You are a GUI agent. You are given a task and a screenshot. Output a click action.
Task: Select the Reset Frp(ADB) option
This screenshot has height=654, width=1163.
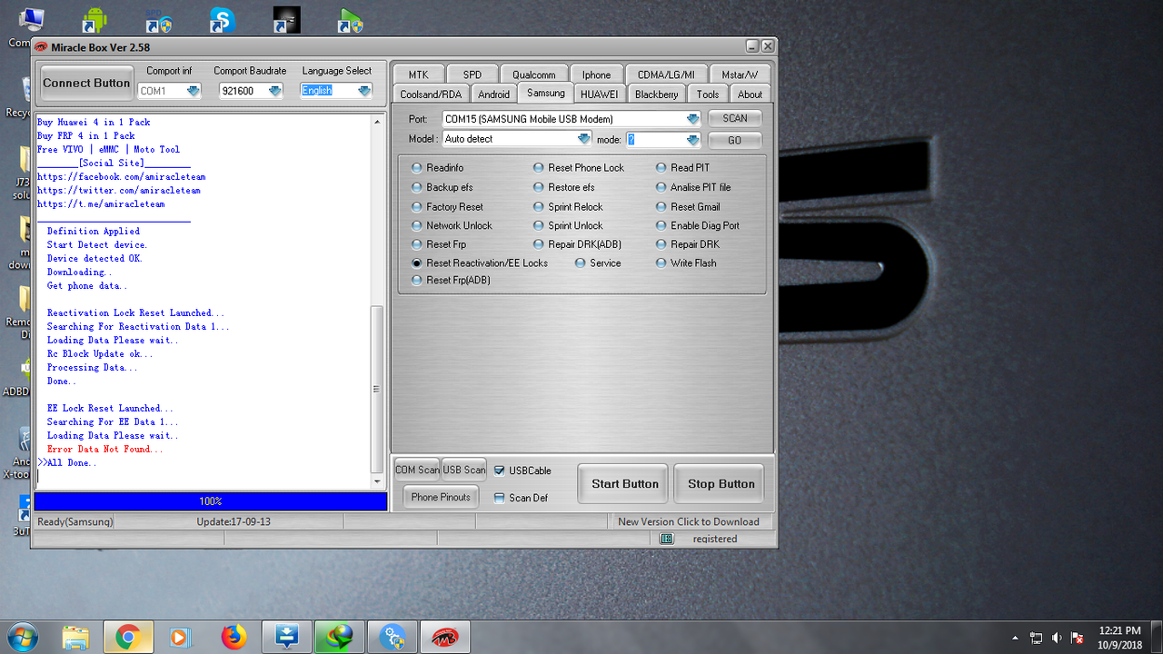coord(417,281)
